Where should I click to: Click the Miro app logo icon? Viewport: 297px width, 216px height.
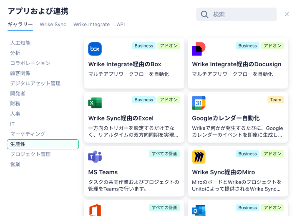tap(199, 157)
